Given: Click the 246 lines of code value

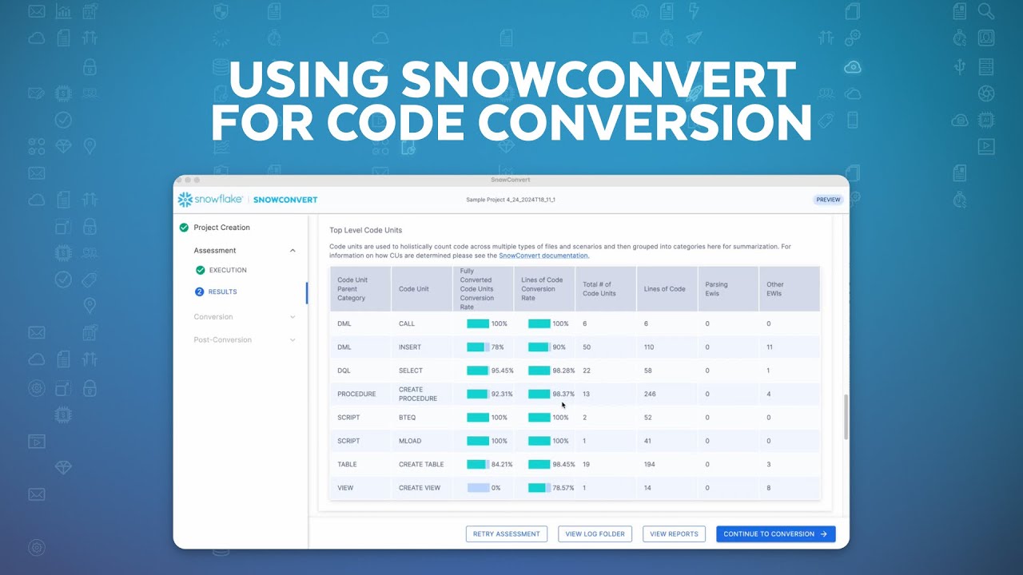Looking at the screenshot, I should click(x=650, y=395).
